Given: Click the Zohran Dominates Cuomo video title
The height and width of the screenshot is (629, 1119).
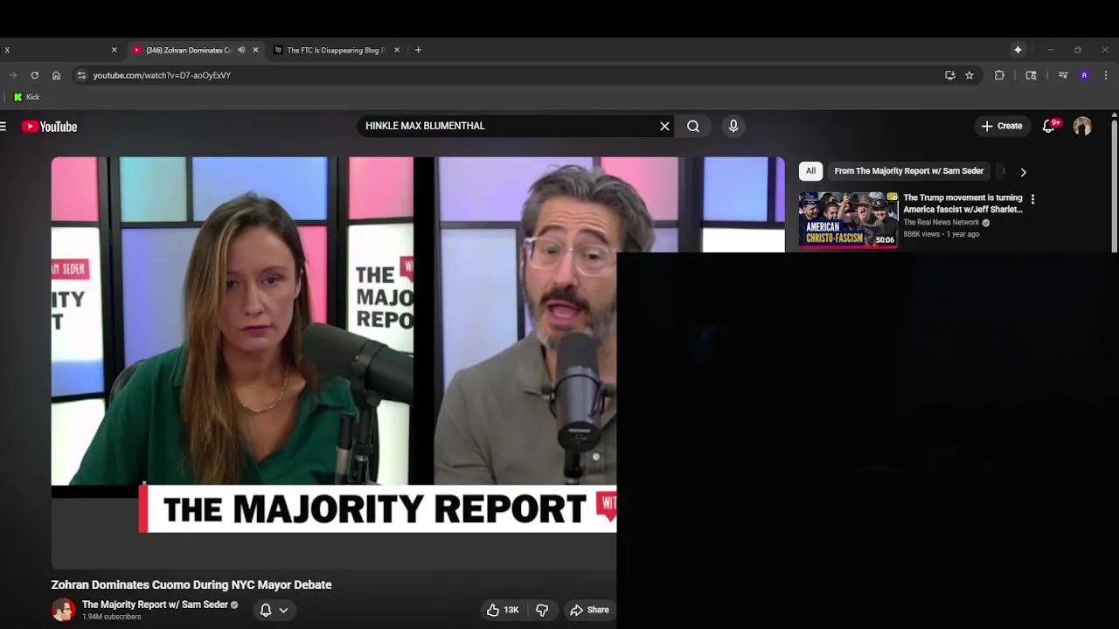Looking at the screenshot, I should 191,584.
